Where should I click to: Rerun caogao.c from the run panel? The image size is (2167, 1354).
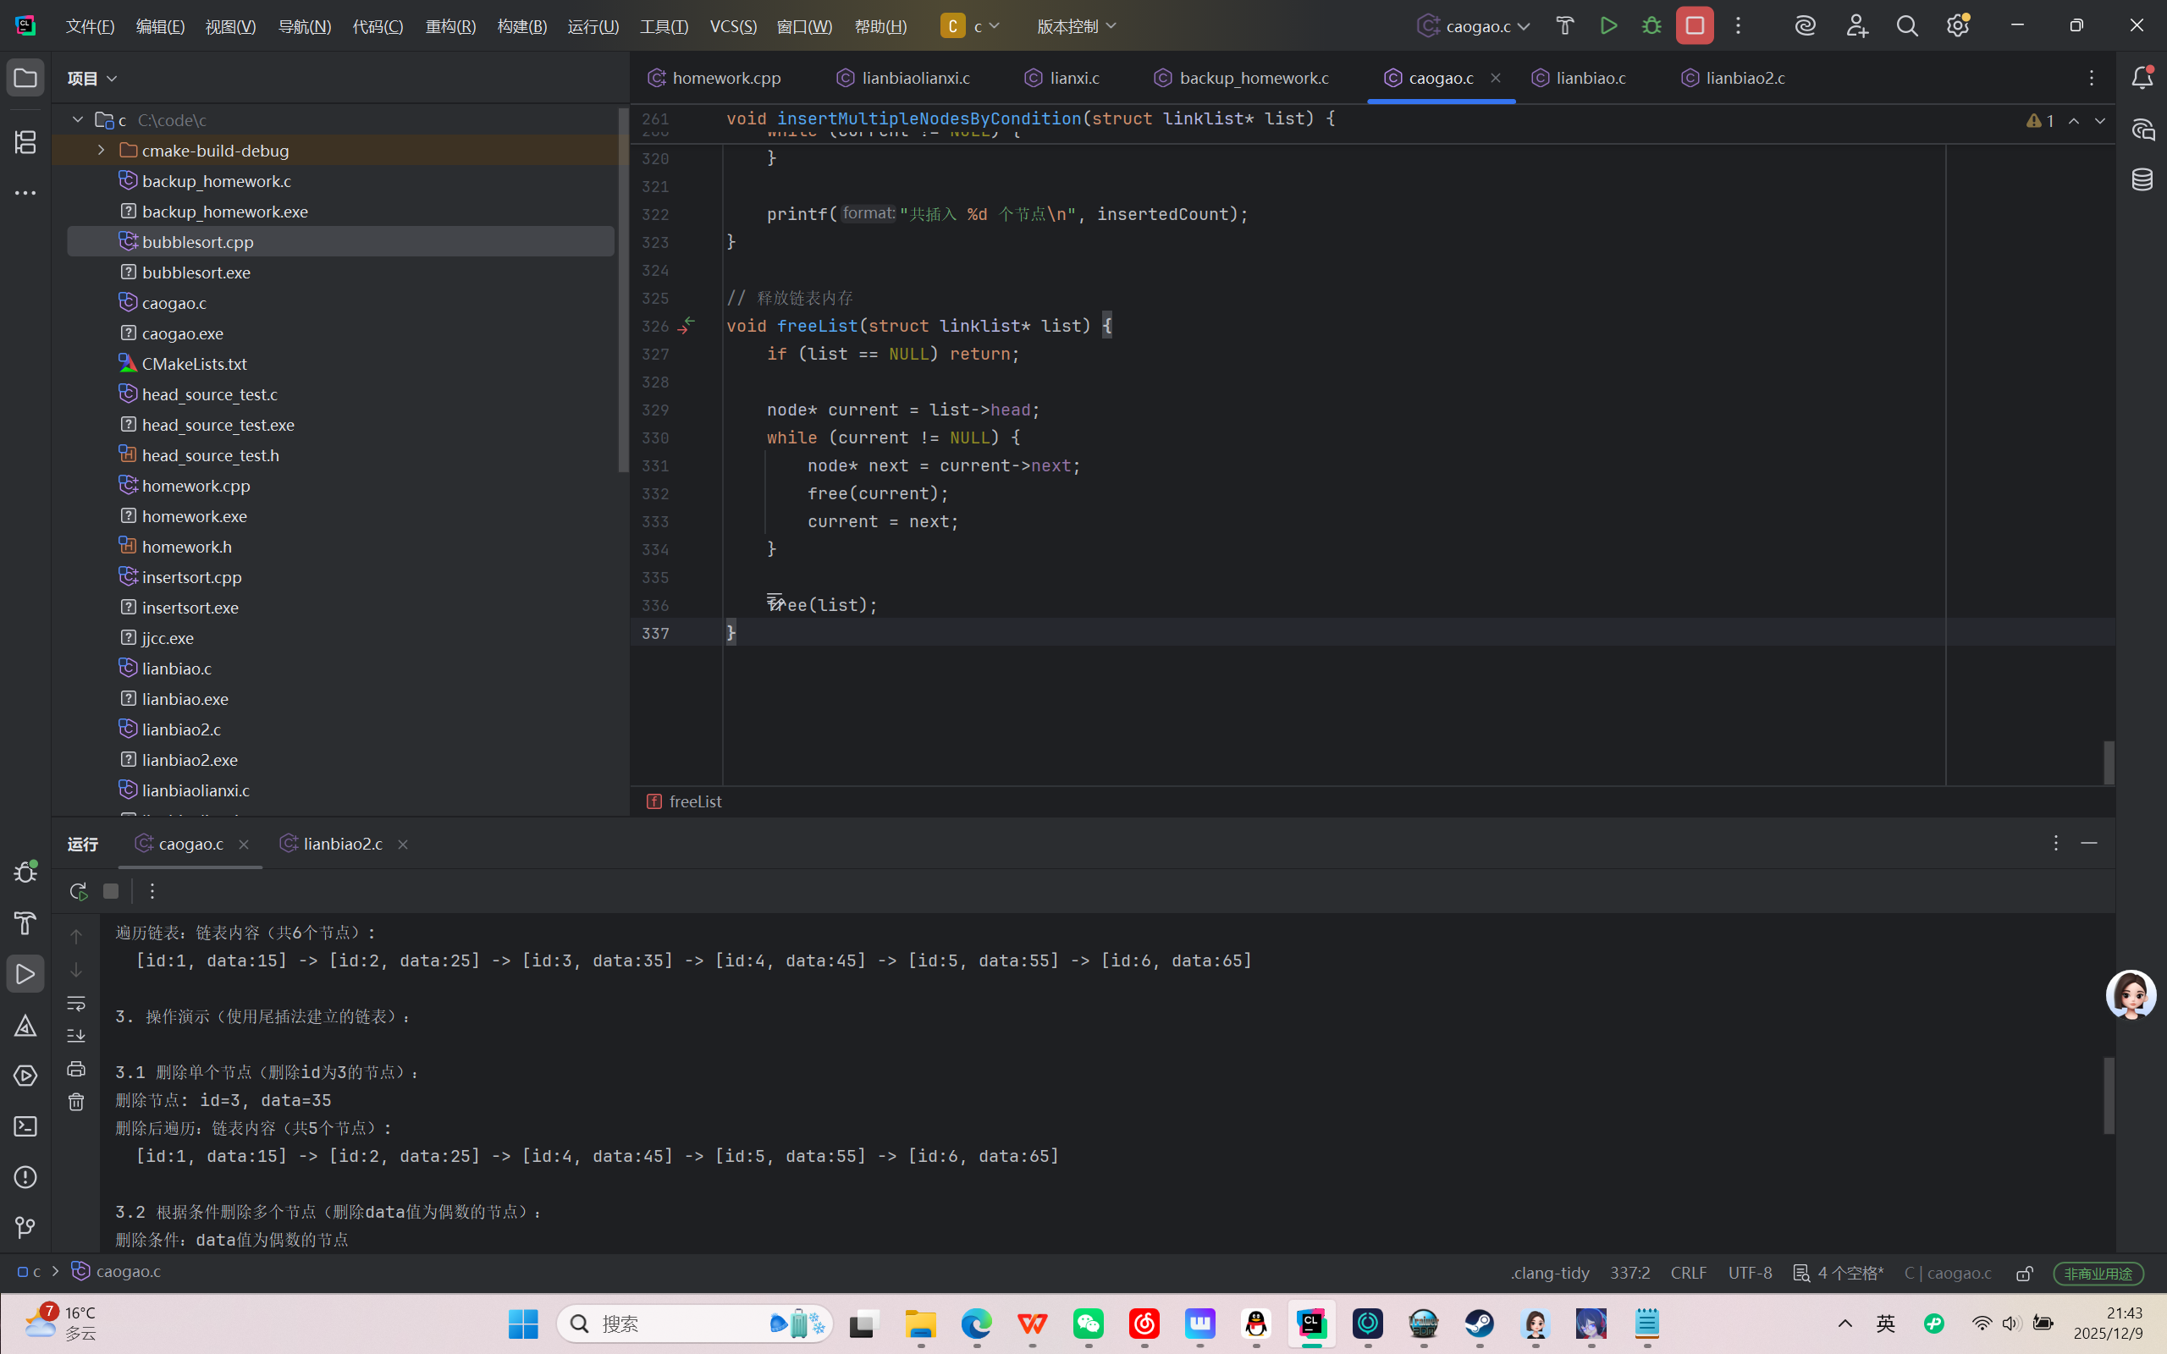(x=78, y=891)
